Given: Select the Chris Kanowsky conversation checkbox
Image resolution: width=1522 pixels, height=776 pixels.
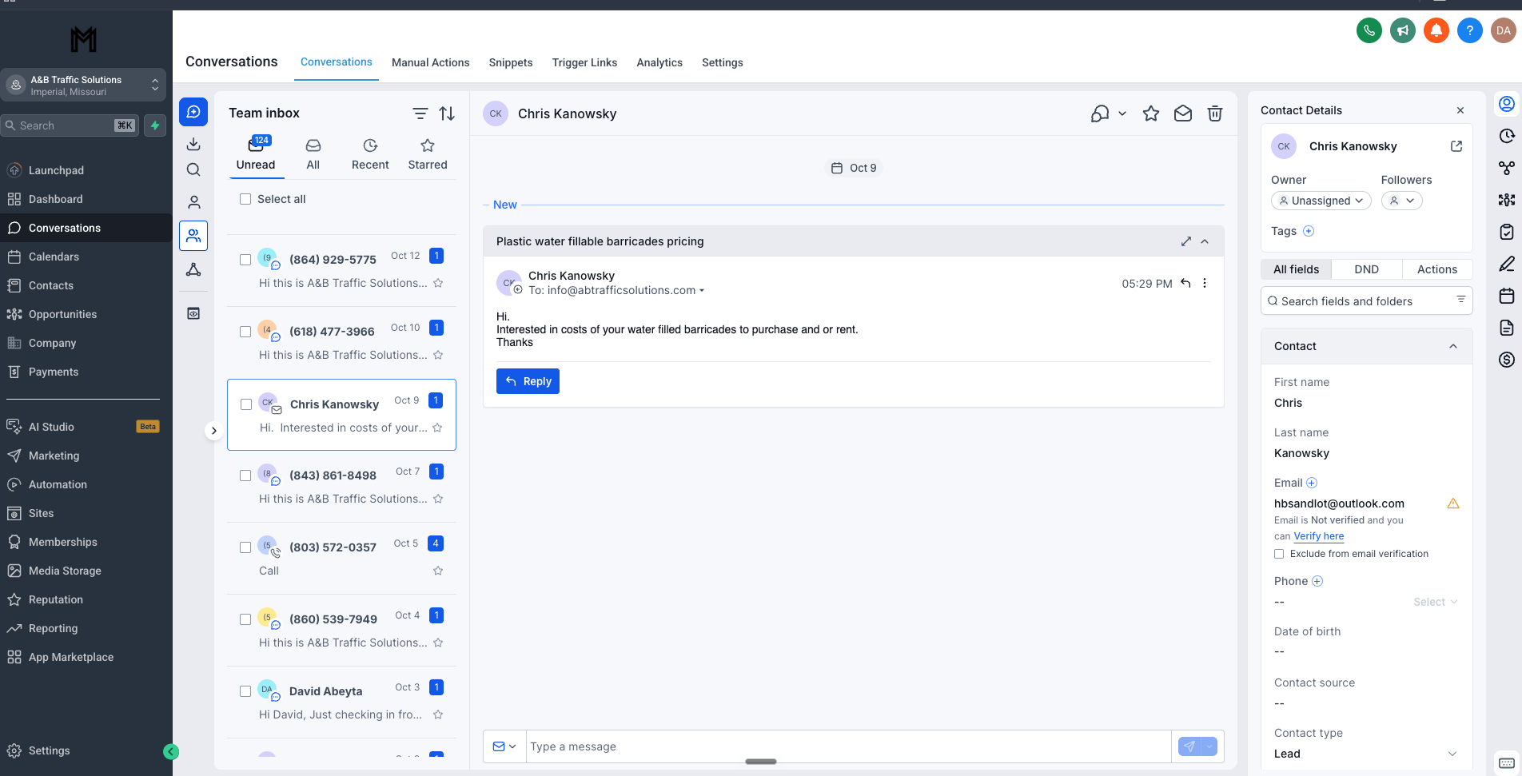Looking at the screenshot, I should tap(246, 404).
